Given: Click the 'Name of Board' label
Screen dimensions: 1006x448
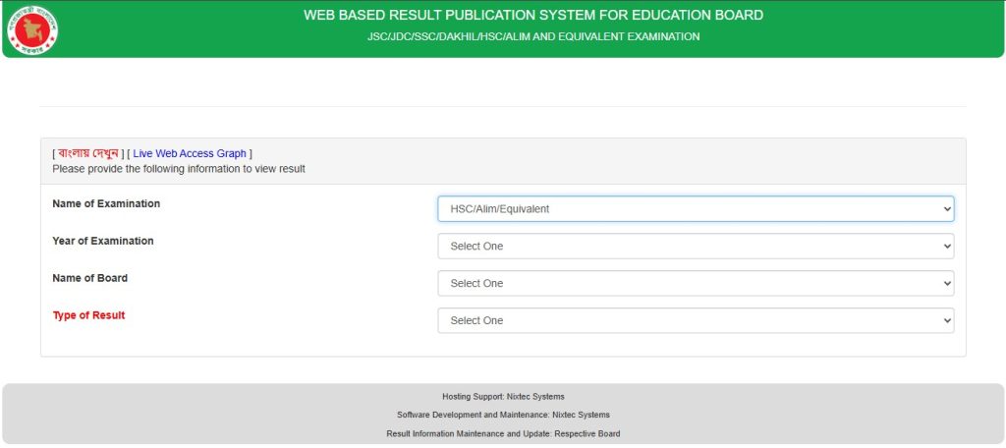Looking at the screenshot, I should click(89, 278).
